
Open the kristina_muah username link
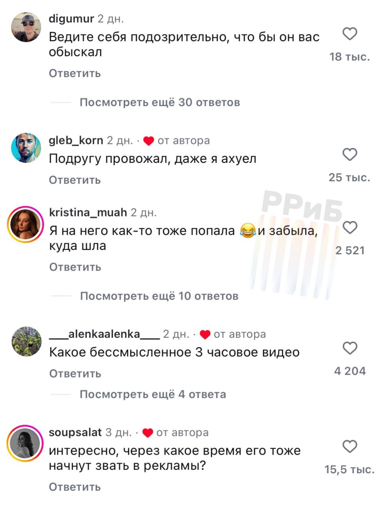coord(88,213)
